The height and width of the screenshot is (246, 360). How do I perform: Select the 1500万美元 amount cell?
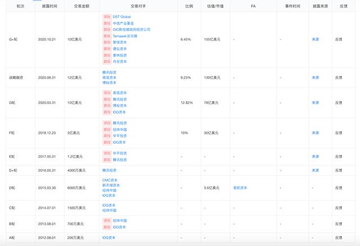(x=76, y=208)
